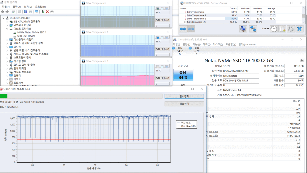Click HWiNFO blue X close sensors icon
The image size is (307, 173).
click(x=299, y=29)
